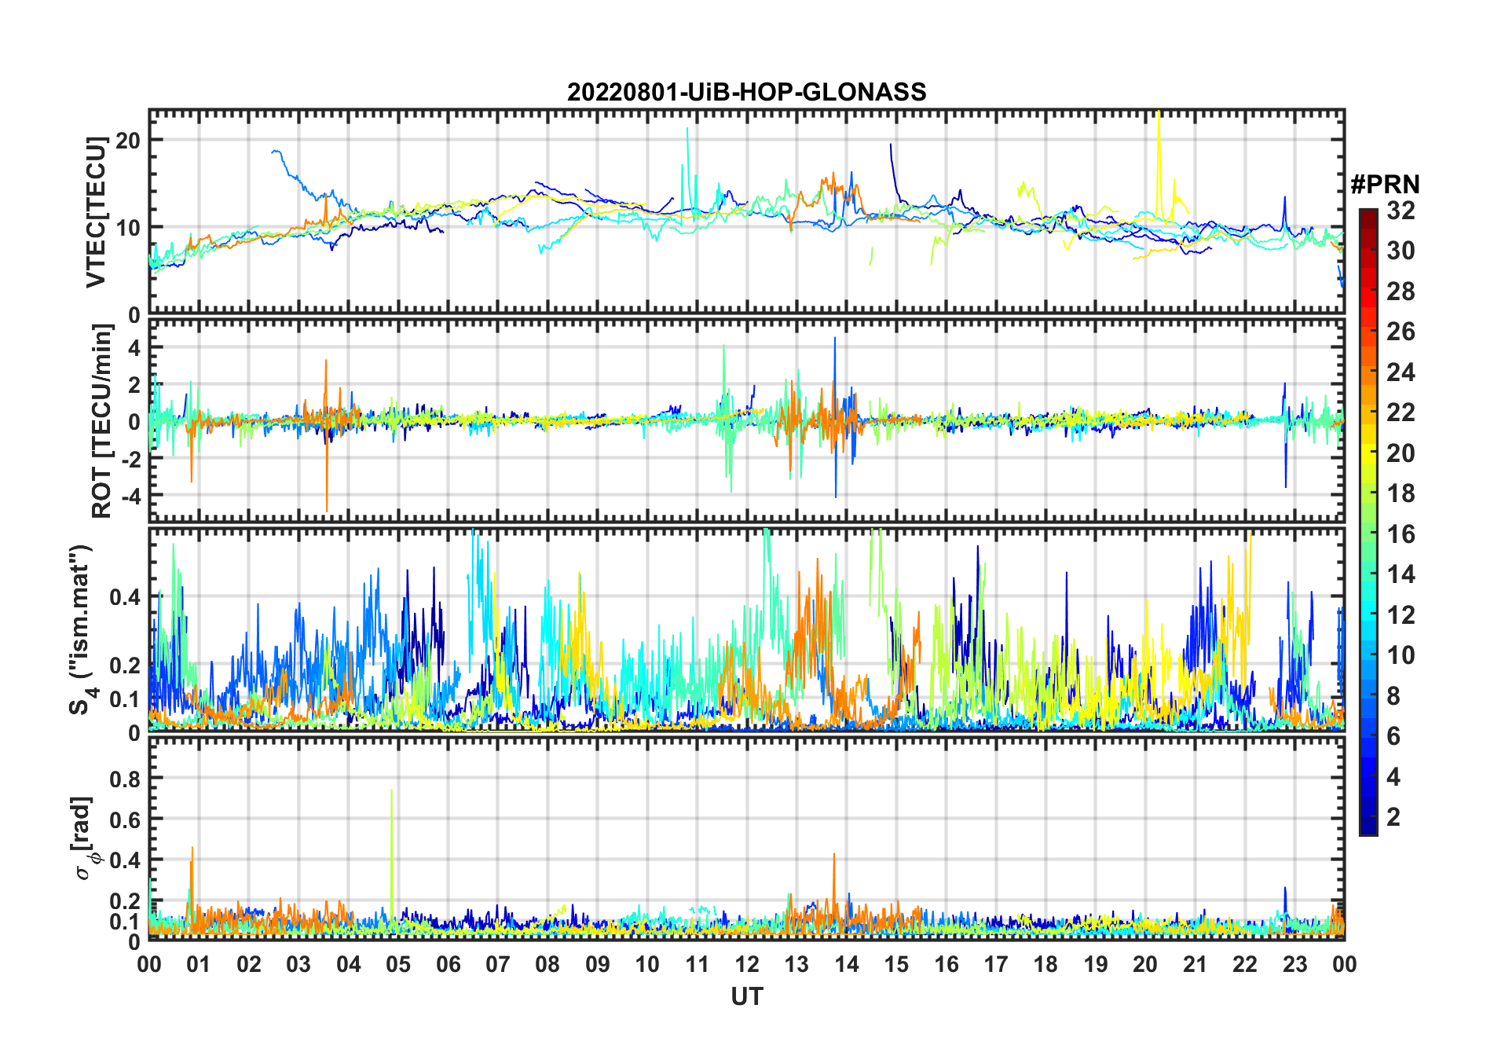Select colorbar tick label 32

point(1401,211)
